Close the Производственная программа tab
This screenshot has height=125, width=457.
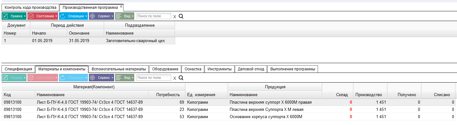click(121, 6)
